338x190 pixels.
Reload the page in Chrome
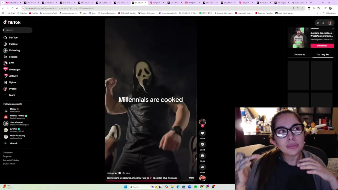click(12, 8)
